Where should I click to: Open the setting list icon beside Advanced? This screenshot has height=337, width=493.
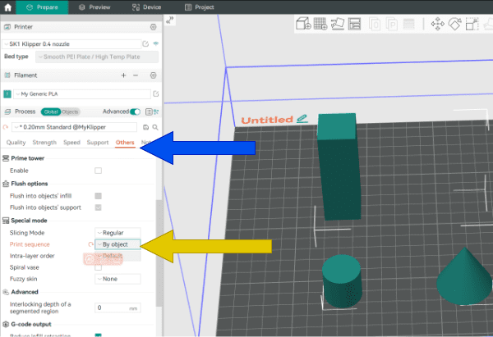pos(149,112)
